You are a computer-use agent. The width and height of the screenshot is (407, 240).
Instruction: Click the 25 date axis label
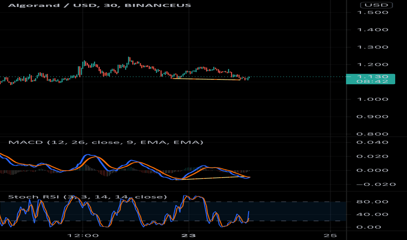[331, 236]
